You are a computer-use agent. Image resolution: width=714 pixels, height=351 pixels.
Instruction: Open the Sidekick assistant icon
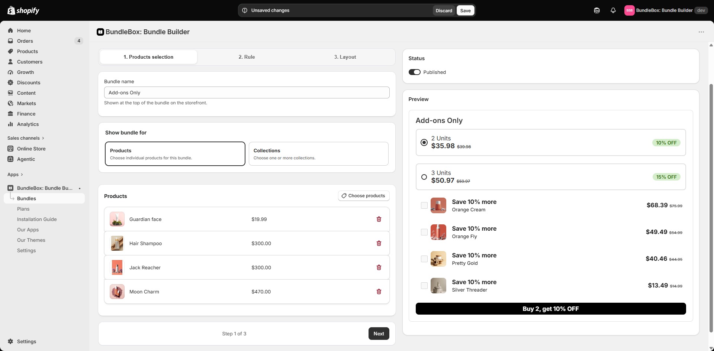tap(597, 10)
